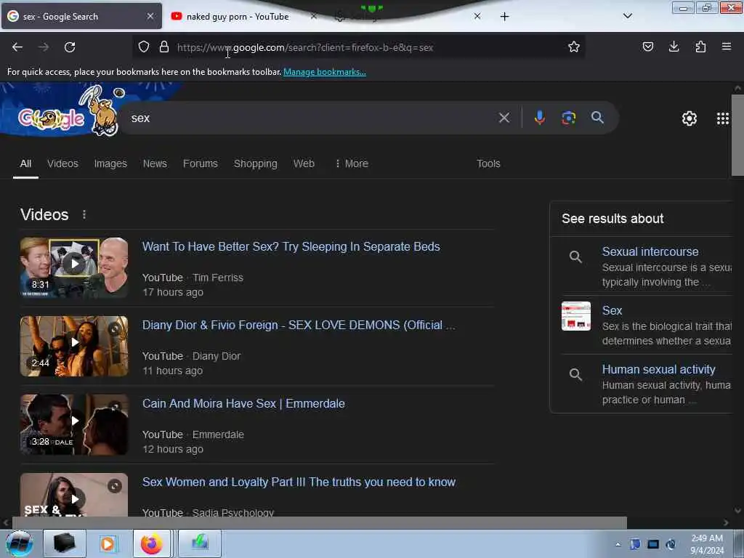Clear the search box with the X
The image size is (744, 558).
pyautogui.click(x=504, y=118)
